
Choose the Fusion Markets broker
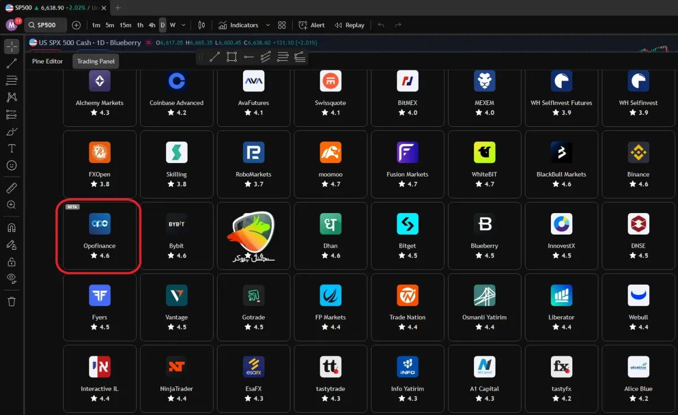407,164
